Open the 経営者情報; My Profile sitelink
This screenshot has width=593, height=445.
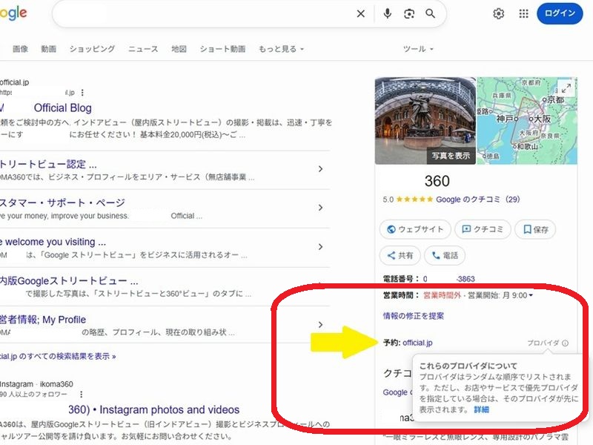(43, 320)
